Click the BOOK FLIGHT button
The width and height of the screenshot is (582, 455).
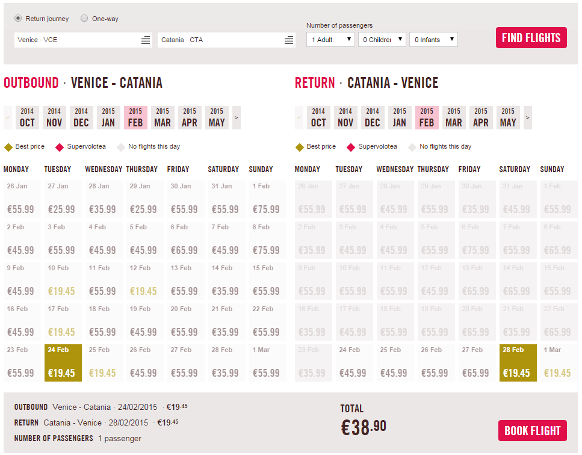click(x=532, y=430)
